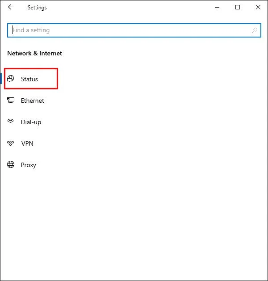Click the VPN icon

pos(11,143)
